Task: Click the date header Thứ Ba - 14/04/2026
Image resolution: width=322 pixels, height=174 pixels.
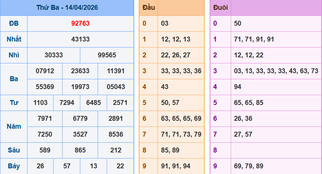Action: [x=67, y=8]
